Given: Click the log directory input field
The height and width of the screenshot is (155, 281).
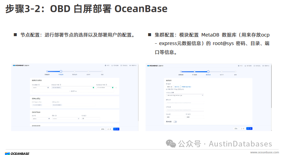Looking at the screenshot, I should tap(185, 110).
